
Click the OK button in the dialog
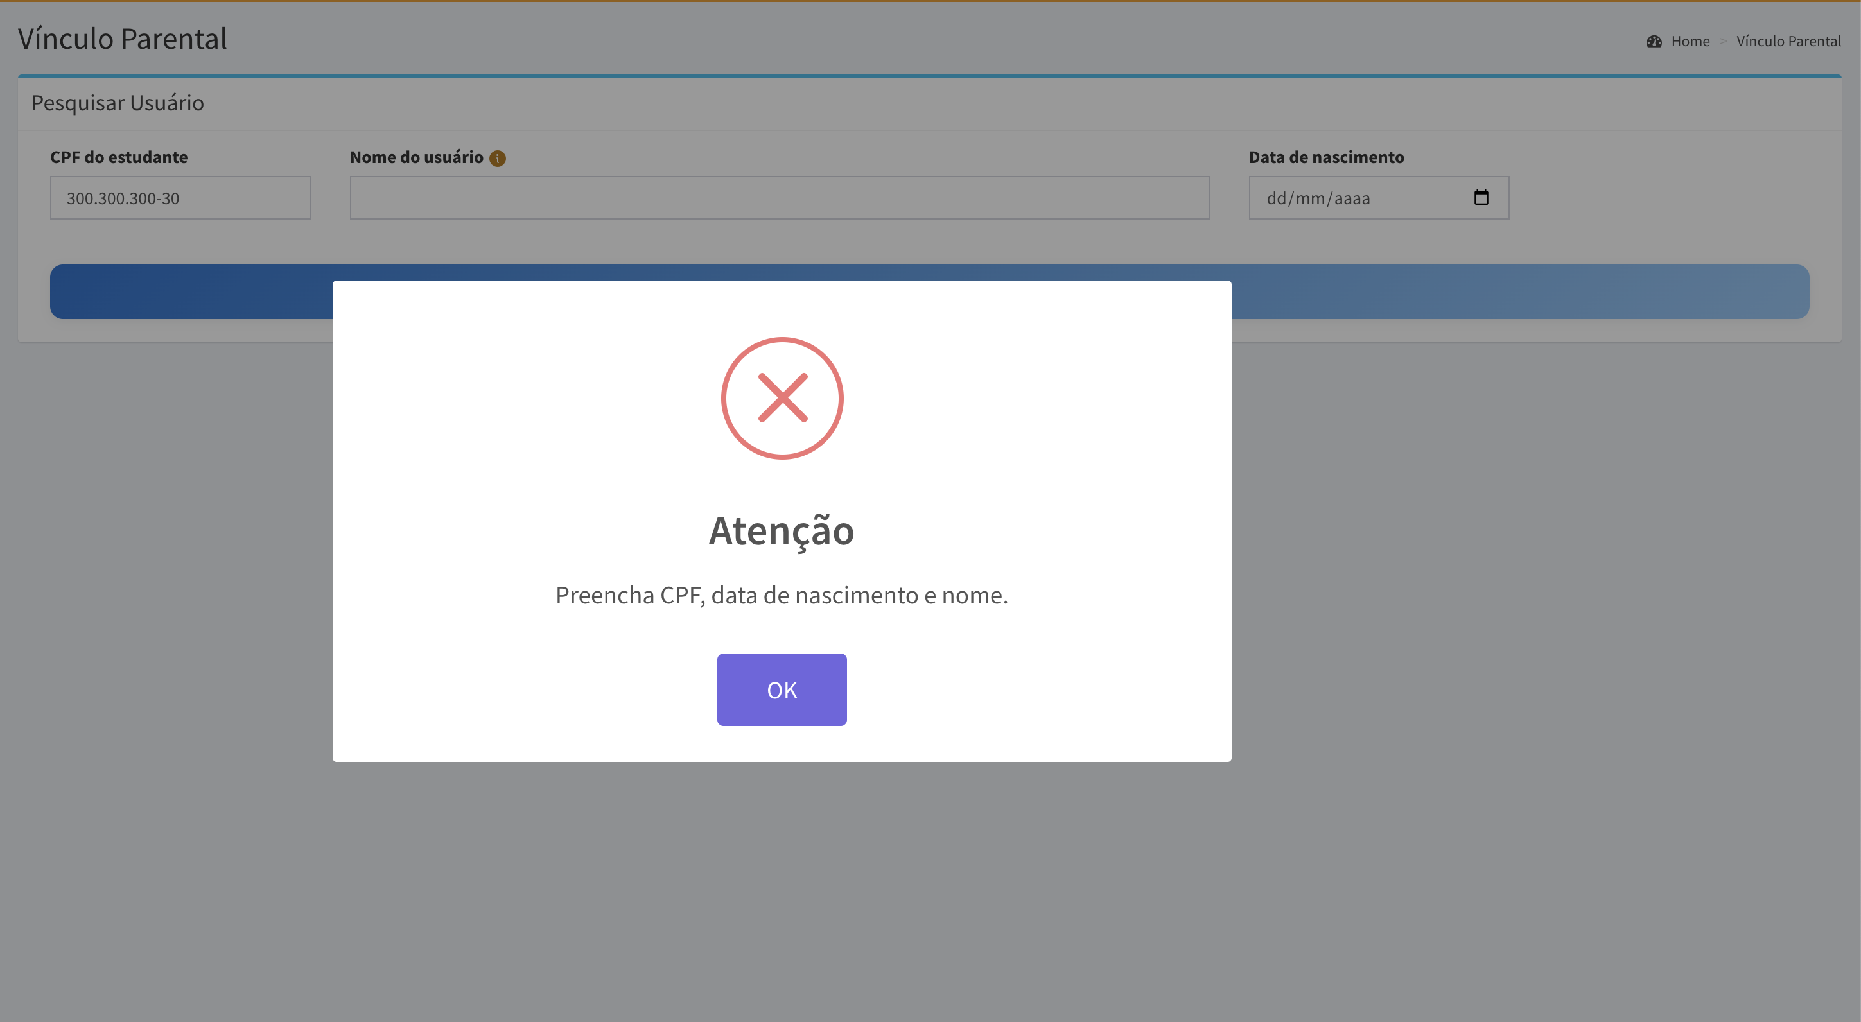[x=782, y=689]
